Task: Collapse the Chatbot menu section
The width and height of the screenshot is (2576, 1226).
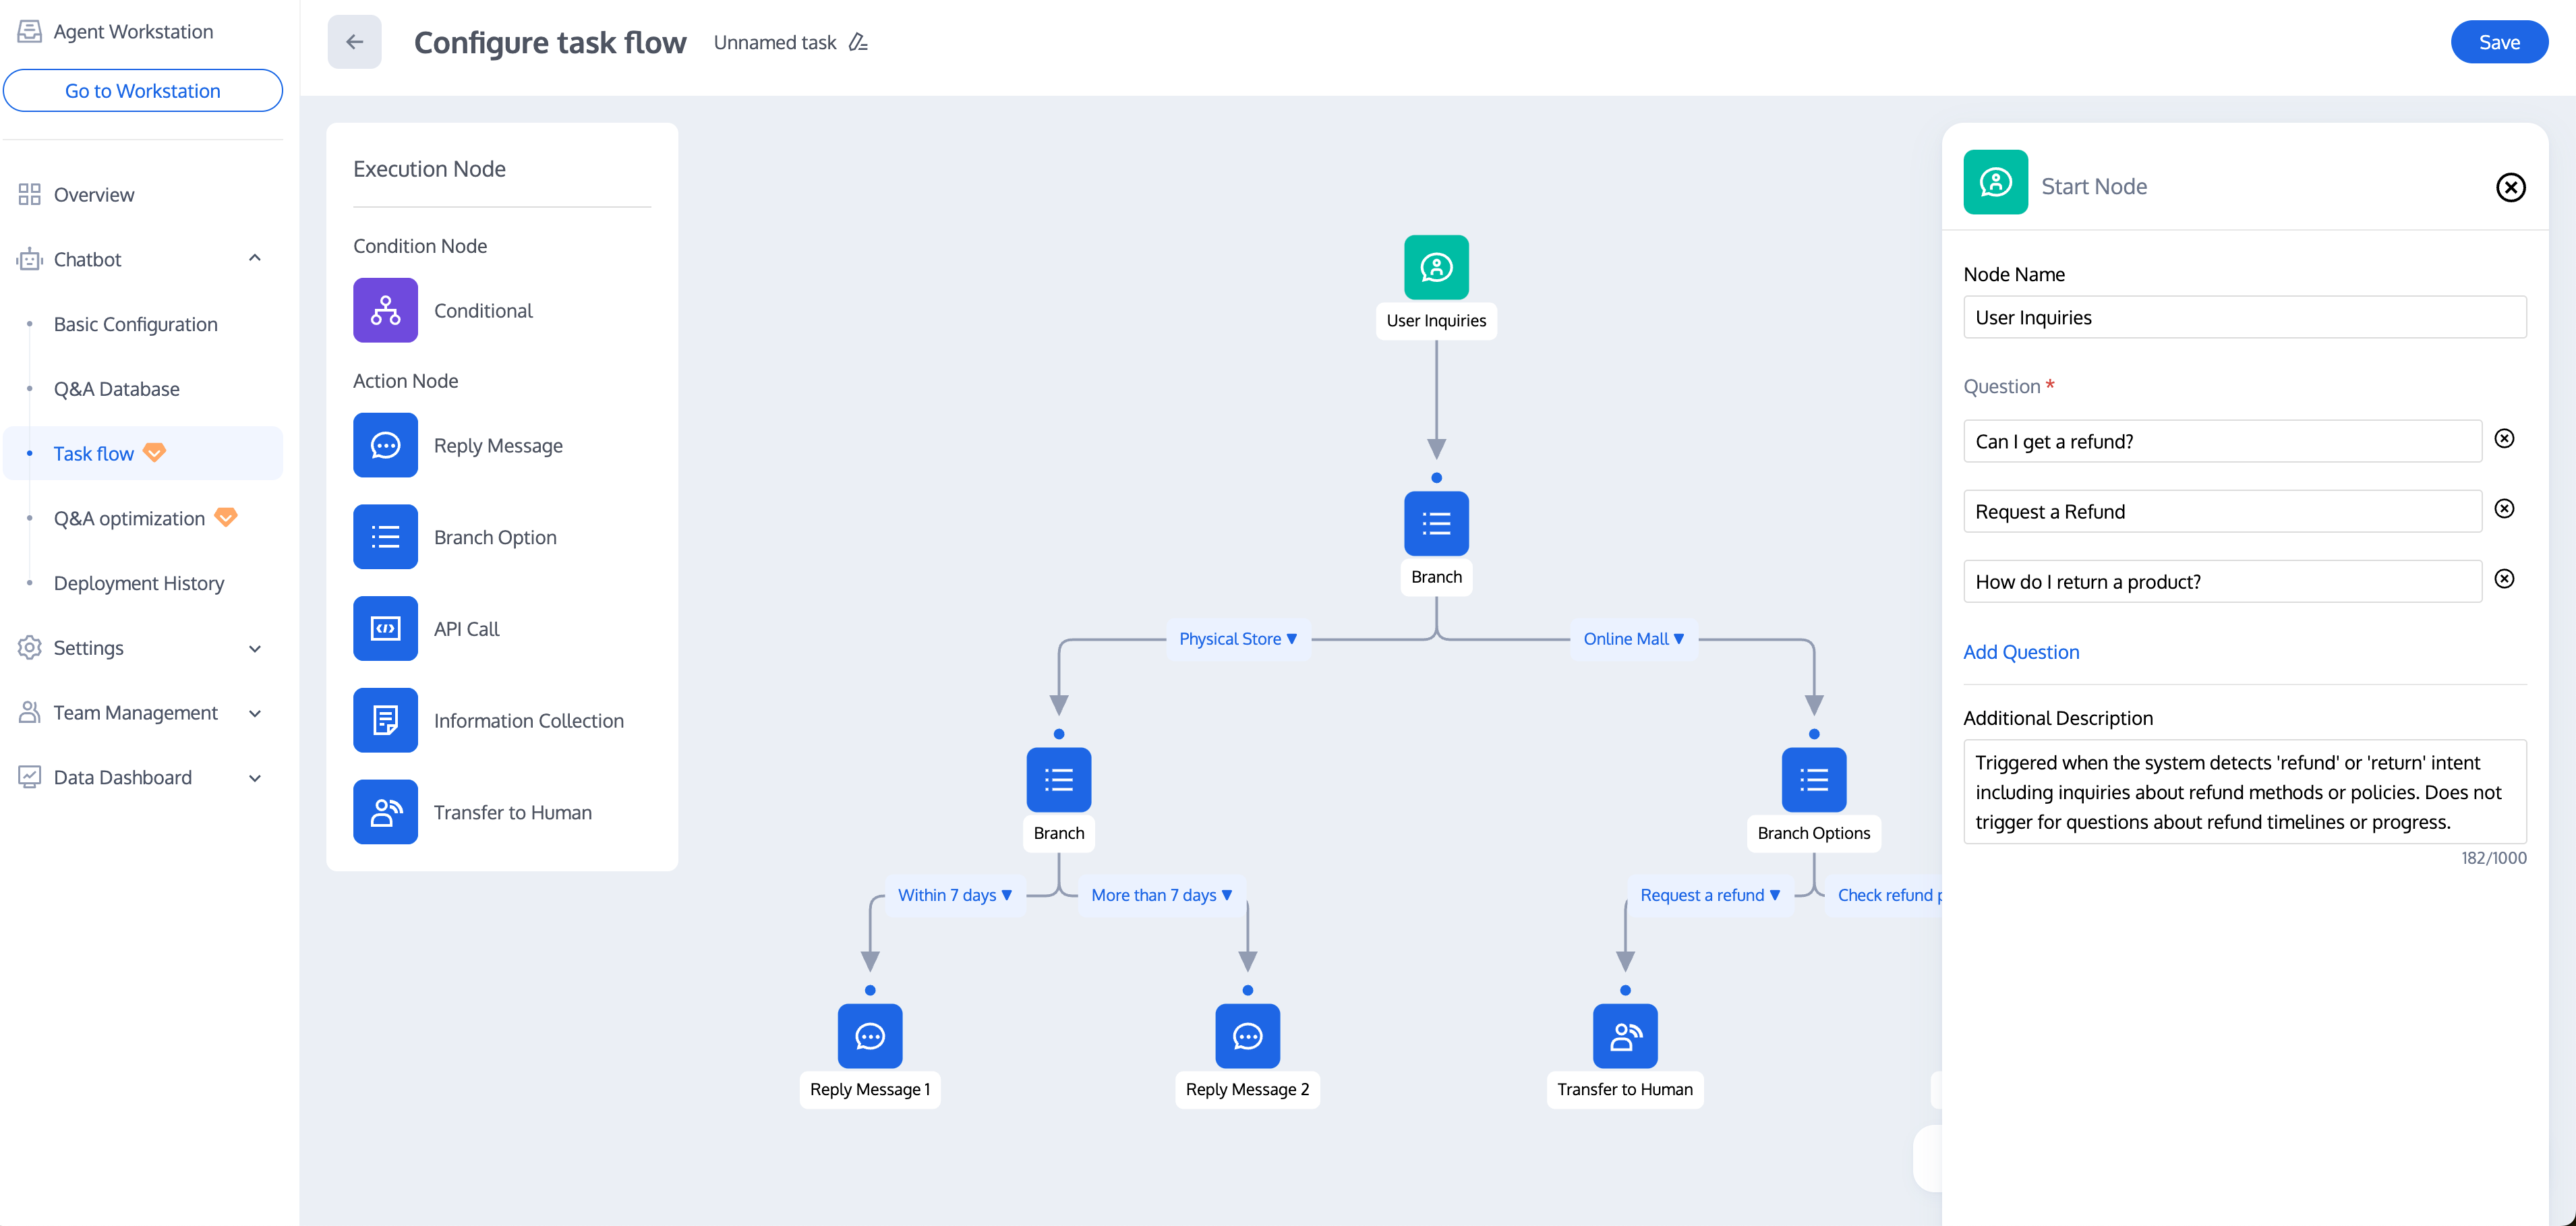Action: tap(255, 259)
